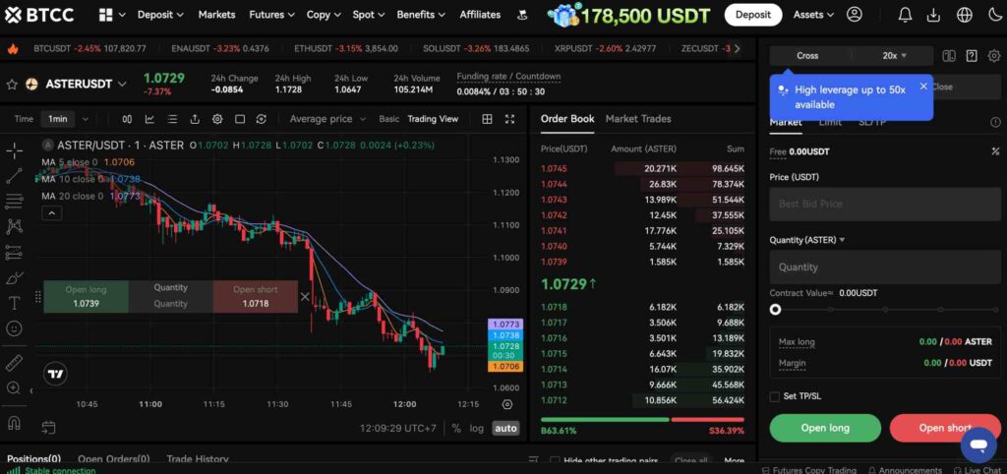Image resolution: width=1007 pixels, height=474 pixels.
Task: Open chart axis settings gear icon
Action: tap(507, 404)
